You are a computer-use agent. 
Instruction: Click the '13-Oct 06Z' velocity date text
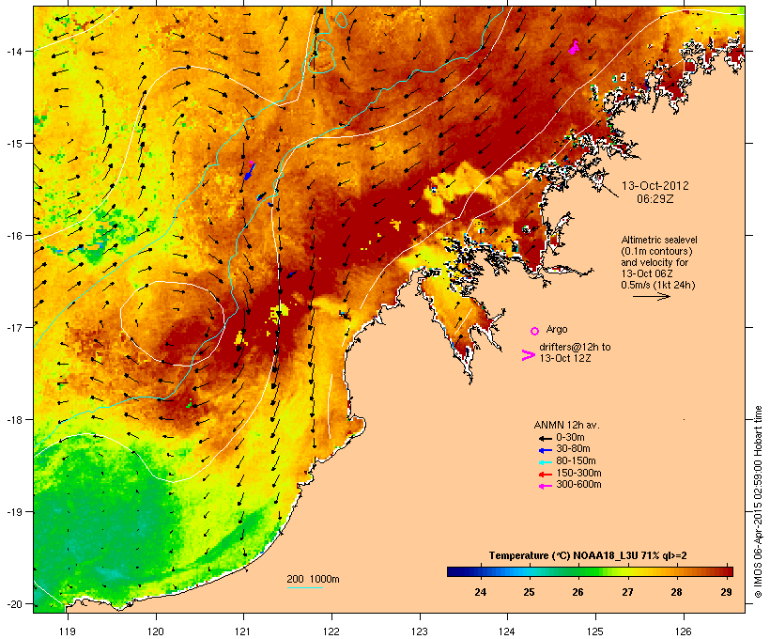[647, 273]
